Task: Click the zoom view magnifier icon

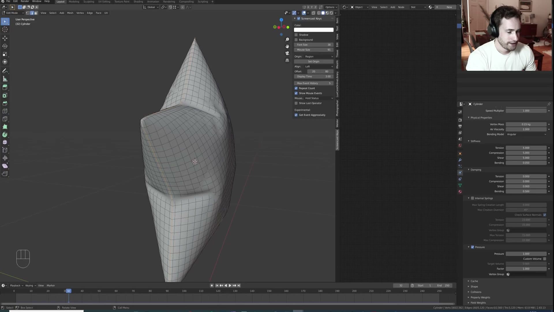Action: point(287,39)
